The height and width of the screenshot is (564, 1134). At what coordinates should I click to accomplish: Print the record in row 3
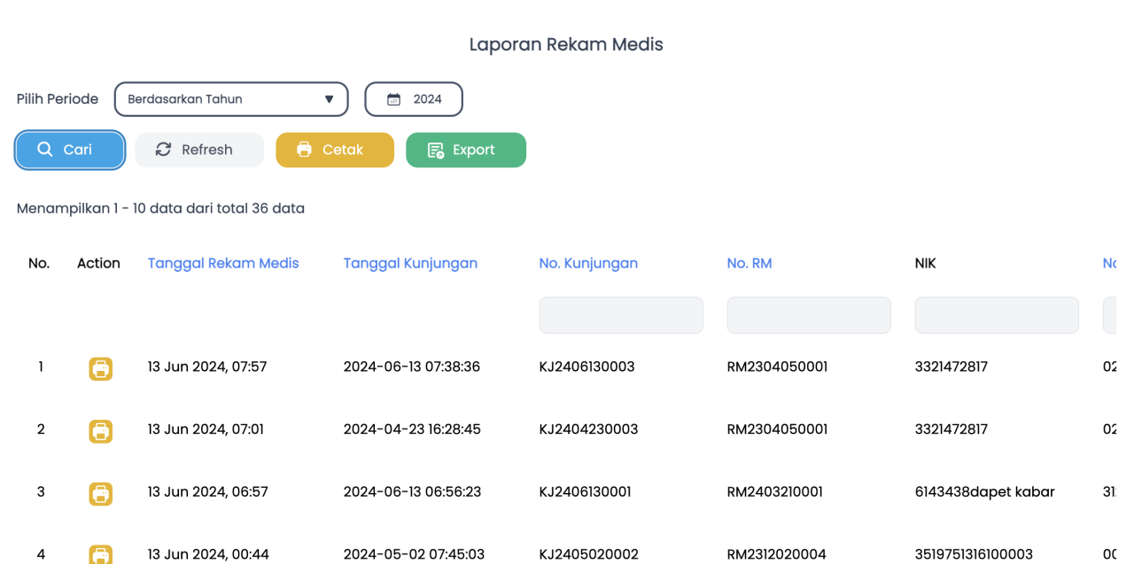[101, 493]
